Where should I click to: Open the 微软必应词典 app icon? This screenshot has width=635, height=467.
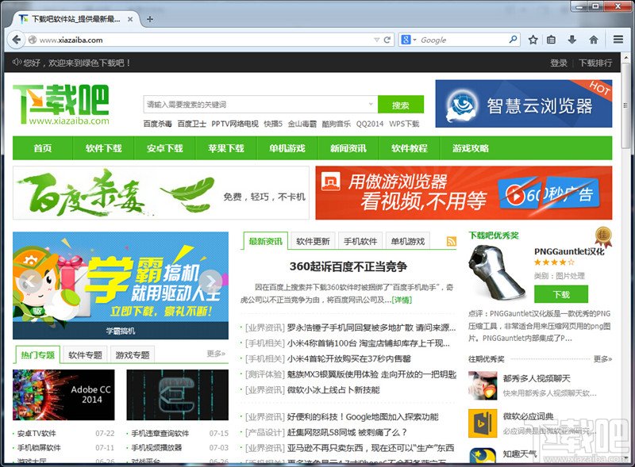(x=483, y=423)
